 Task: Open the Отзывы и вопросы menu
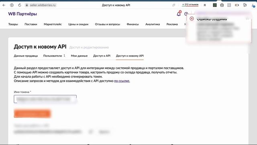pyautogui.click(x=108, y=24)
